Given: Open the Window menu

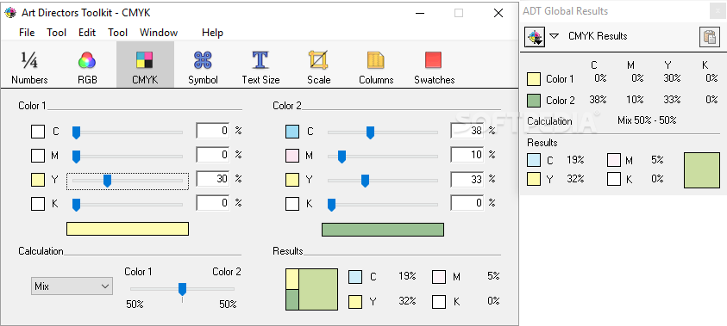Looking at the screenshot, I should pos(159,33).
